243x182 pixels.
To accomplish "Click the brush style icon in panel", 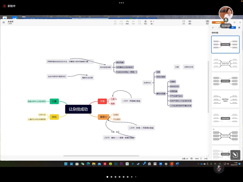I will (213, 28).
